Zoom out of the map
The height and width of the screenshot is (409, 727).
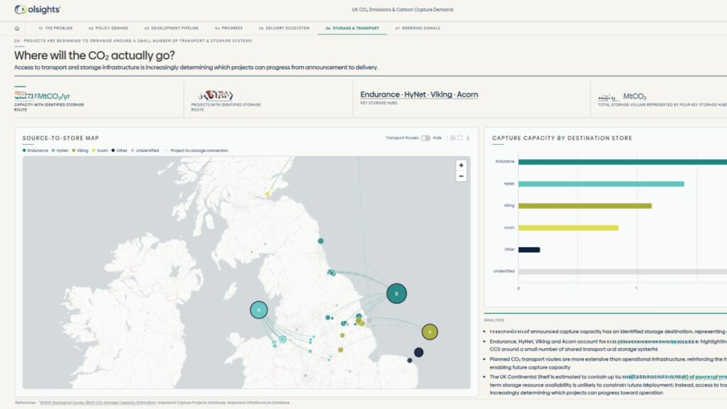(461, 176)
